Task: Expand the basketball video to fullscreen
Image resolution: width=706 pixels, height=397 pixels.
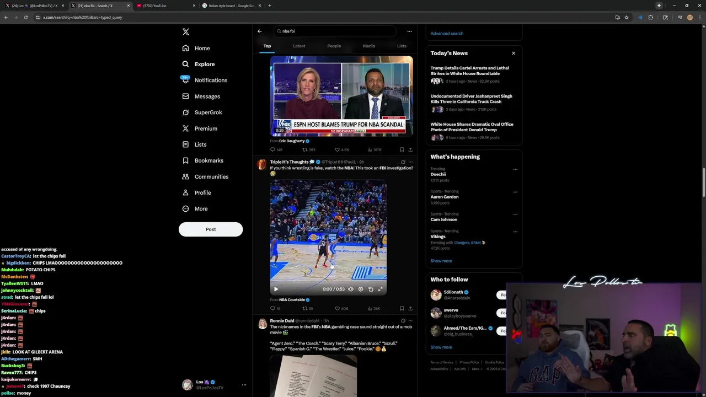Action: 380,289
